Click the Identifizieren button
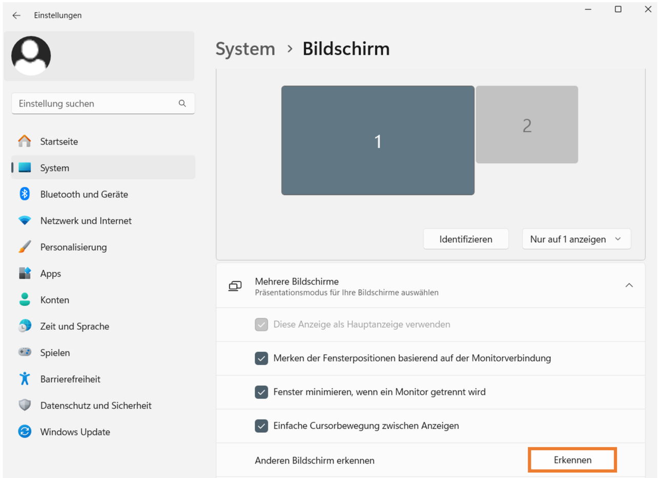This screenshot has width=661, height=478. 466,239
